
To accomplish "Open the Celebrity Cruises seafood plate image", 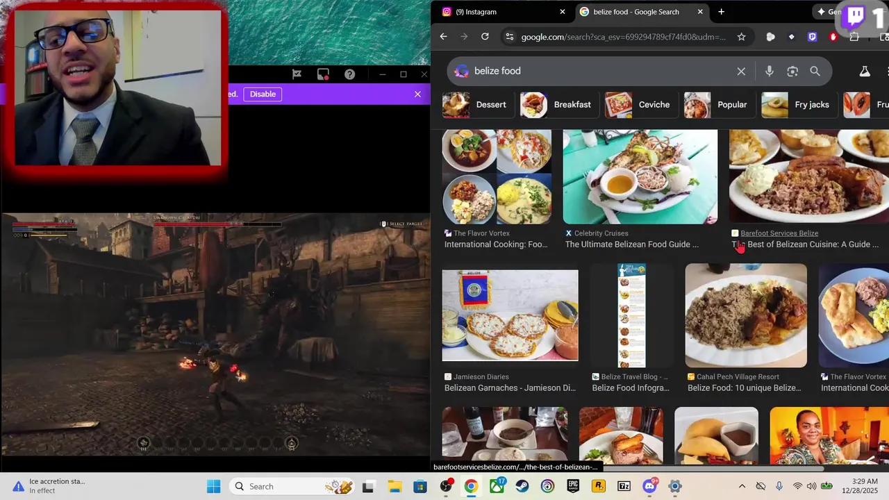I will 640,176.
